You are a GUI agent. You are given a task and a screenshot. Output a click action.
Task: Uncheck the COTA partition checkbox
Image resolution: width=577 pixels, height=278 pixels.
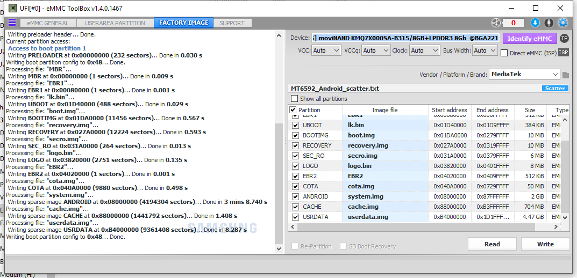tap(295, 186)
